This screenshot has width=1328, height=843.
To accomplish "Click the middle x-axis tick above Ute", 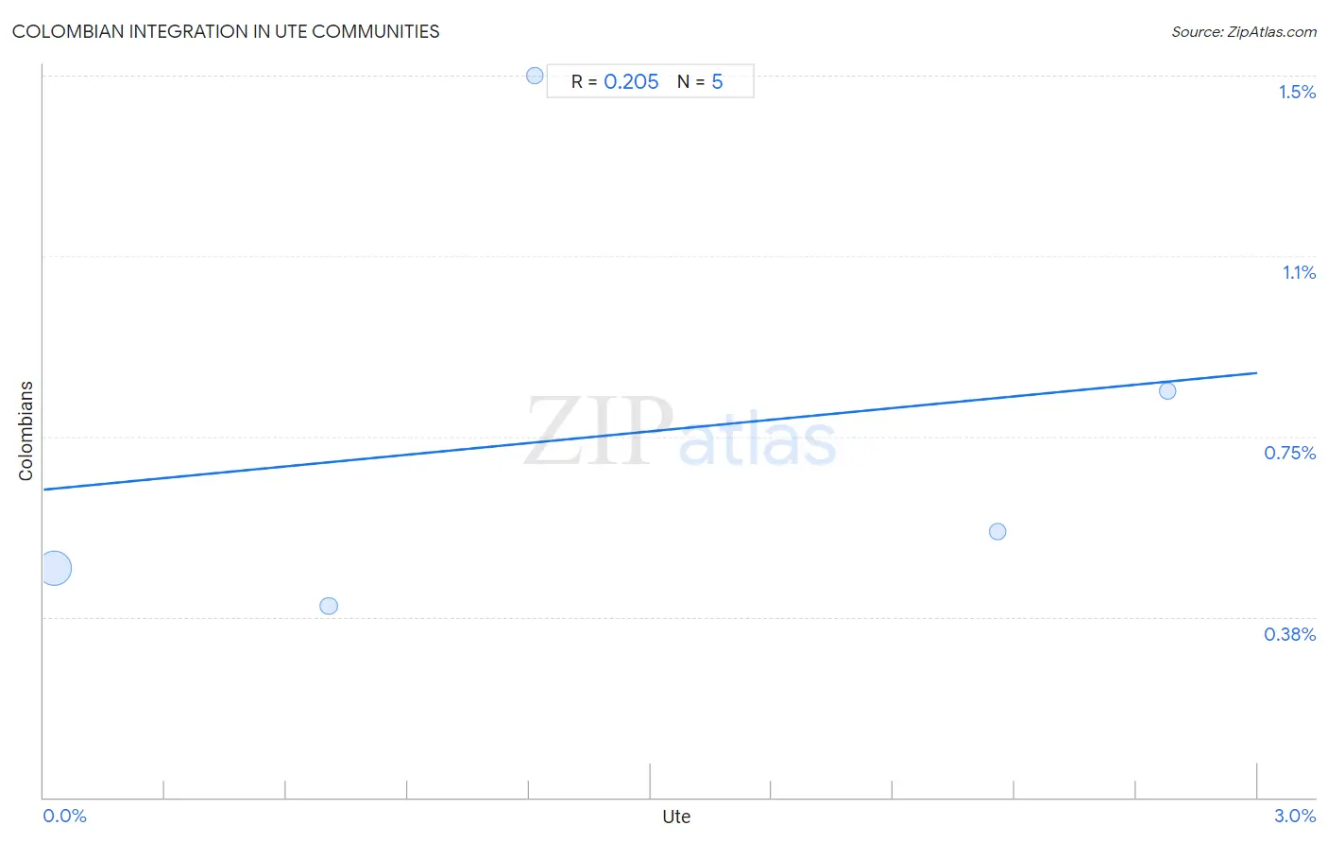I will 650,781.
